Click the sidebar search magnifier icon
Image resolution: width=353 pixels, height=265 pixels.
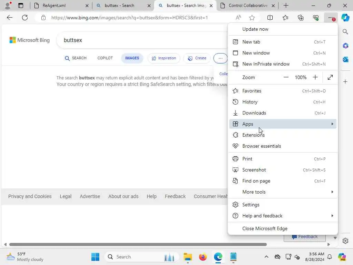[x=345, y=31]
